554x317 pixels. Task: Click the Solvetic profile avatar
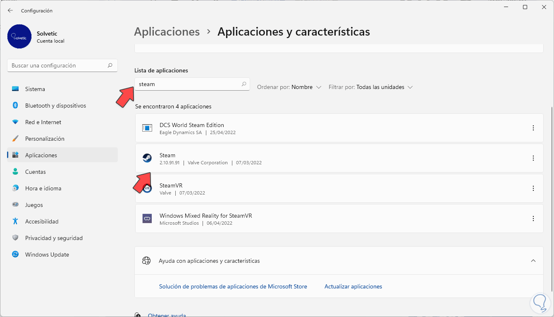[19, 36]
